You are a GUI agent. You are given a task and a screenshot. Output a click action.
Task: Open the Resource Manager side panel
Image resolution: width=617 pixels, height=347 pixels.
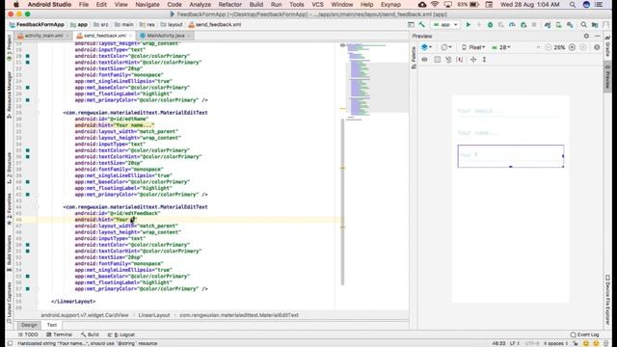tap(9, 94)
